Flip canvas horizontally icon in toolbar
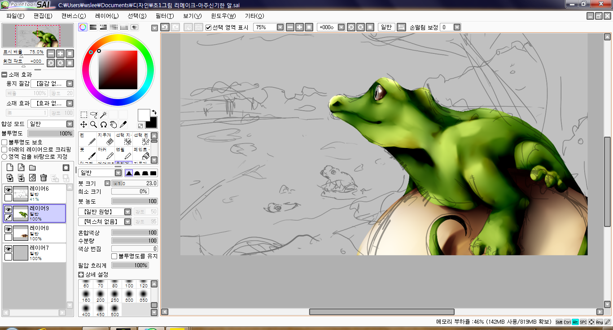Screen dimensions: 613x330 pos(402,27)
